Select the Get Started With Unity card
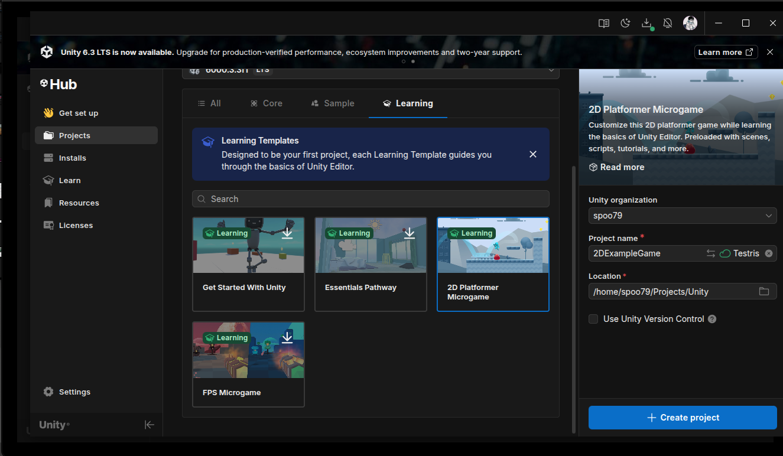783x456 pixels. [x=248, y=264]
